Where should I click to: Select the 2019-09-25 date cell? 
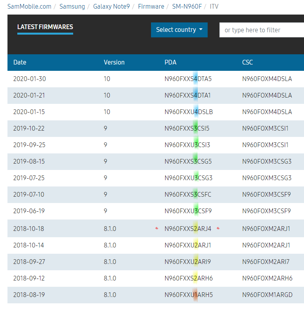tap(29, 145)
